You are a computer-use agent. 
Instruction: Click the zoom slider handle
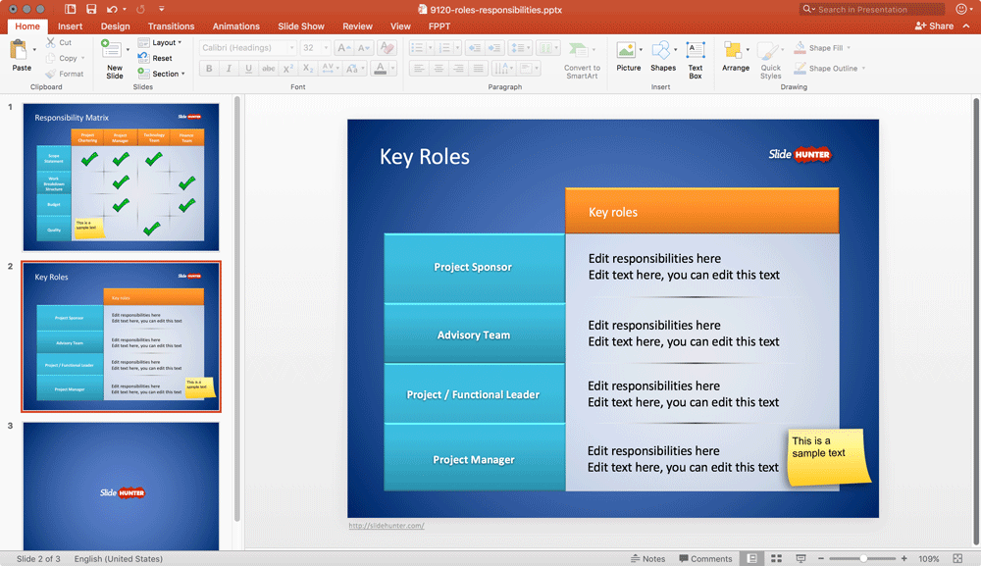(863, 558)
